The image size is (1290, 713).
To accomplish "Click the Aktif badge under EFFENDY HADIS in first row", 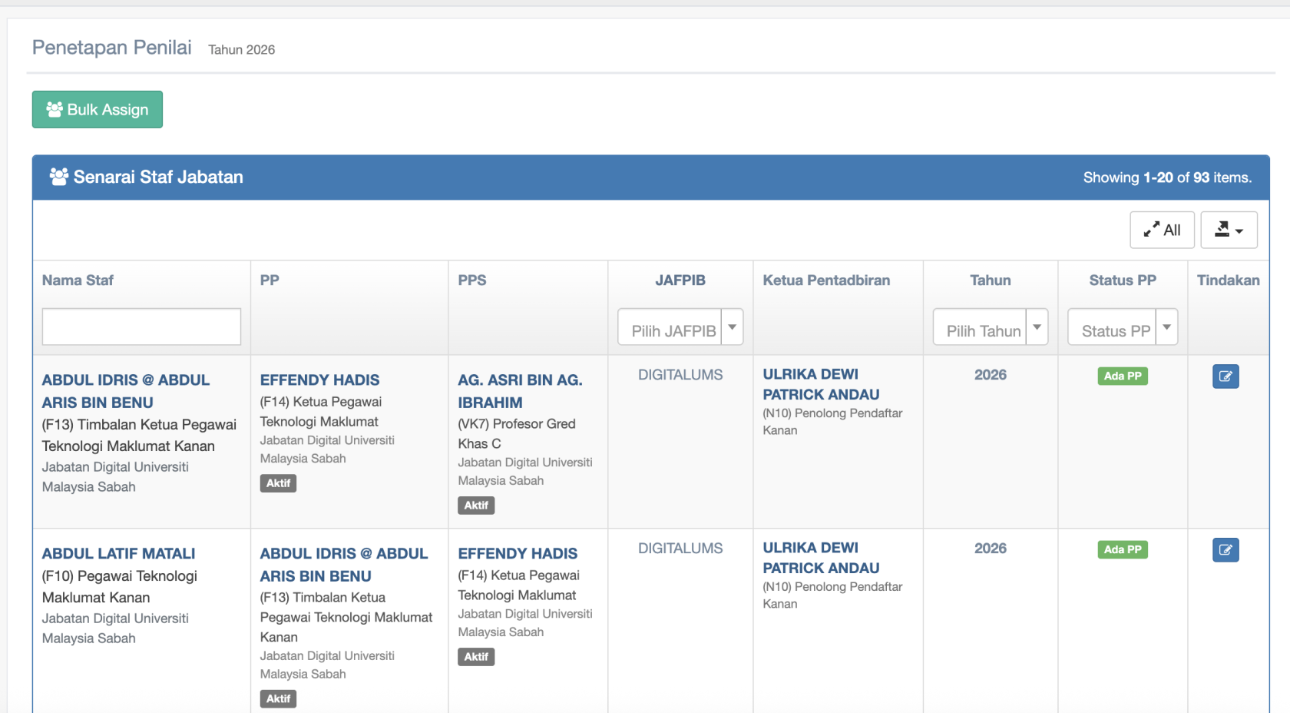I will [278, 483].
